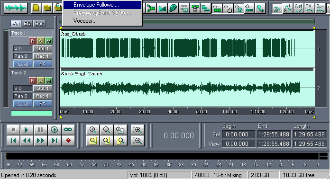Image resolution: width=330 pixels, height=179 pixels.
Task: Open Track 1 Rec 1 device selector
Action: [x=43, y=56]
